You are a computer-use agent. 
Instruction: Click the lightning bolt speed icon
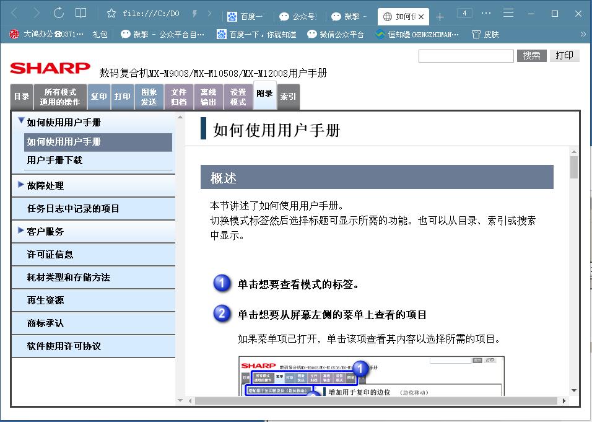pyautogui.click(x=195, y=14)
